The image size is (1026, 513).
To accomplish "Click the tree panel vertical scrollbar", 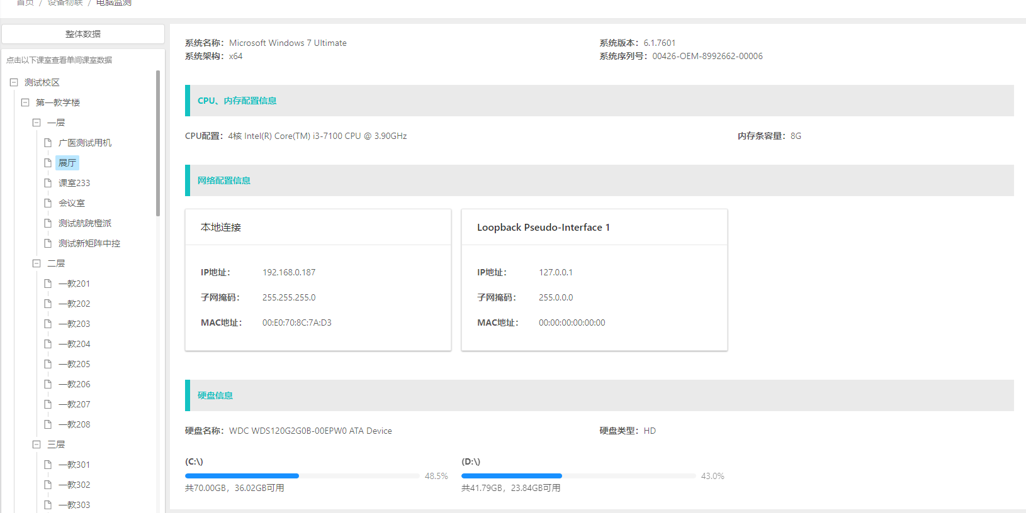I will tap(158, 143).
